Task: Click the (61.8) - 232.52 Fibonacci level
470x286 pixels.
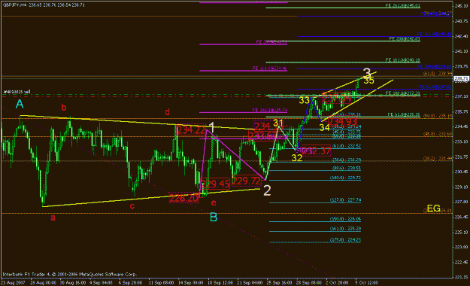Action: (347, 146)
